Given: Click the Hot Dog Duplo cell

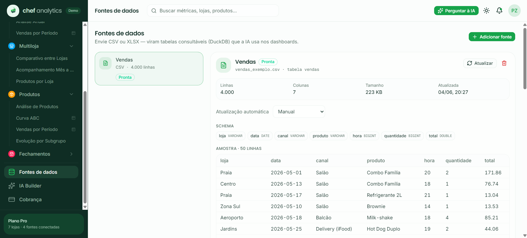Looking at the screenshot, I should tap(383, 229).
